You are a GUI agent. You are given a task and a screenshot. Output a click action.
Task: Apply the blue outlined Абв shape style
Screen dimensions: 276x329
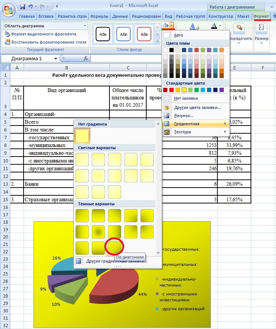pyautogui.click(x=123, y=34)
